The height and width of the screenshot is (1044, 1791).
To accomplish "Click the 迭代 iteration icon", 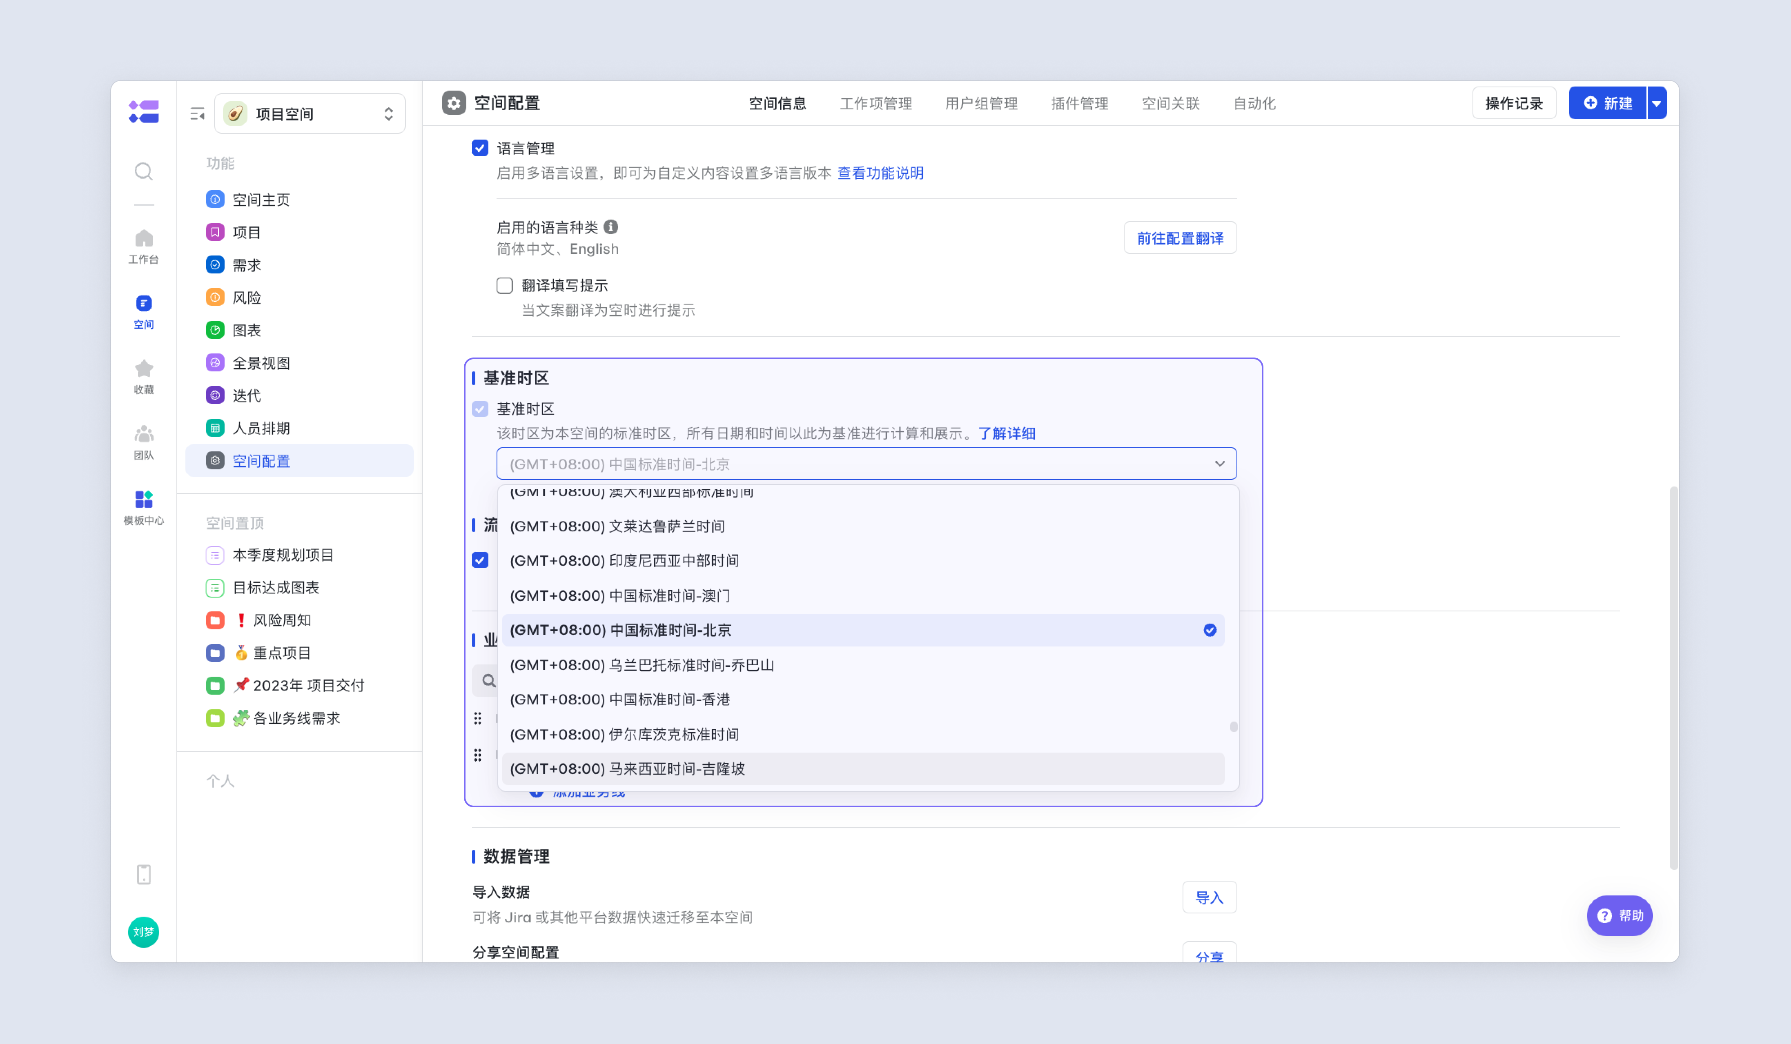I will tap(215, 395).
